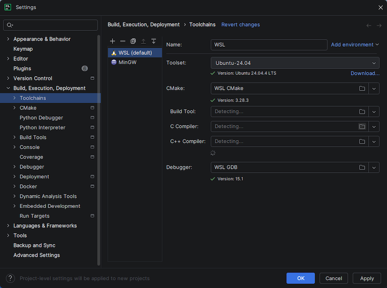Select WSL (default) toolchain

click(x=135, y=53)
